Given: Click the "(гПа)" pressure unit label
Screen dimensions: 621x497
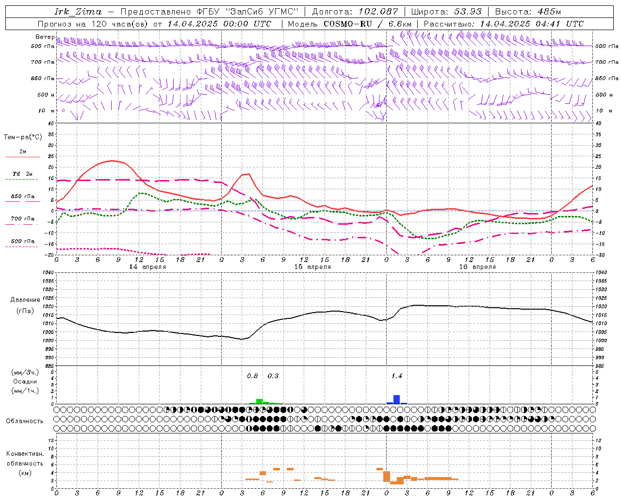Looking at the screenshot, I should (25, 311).
